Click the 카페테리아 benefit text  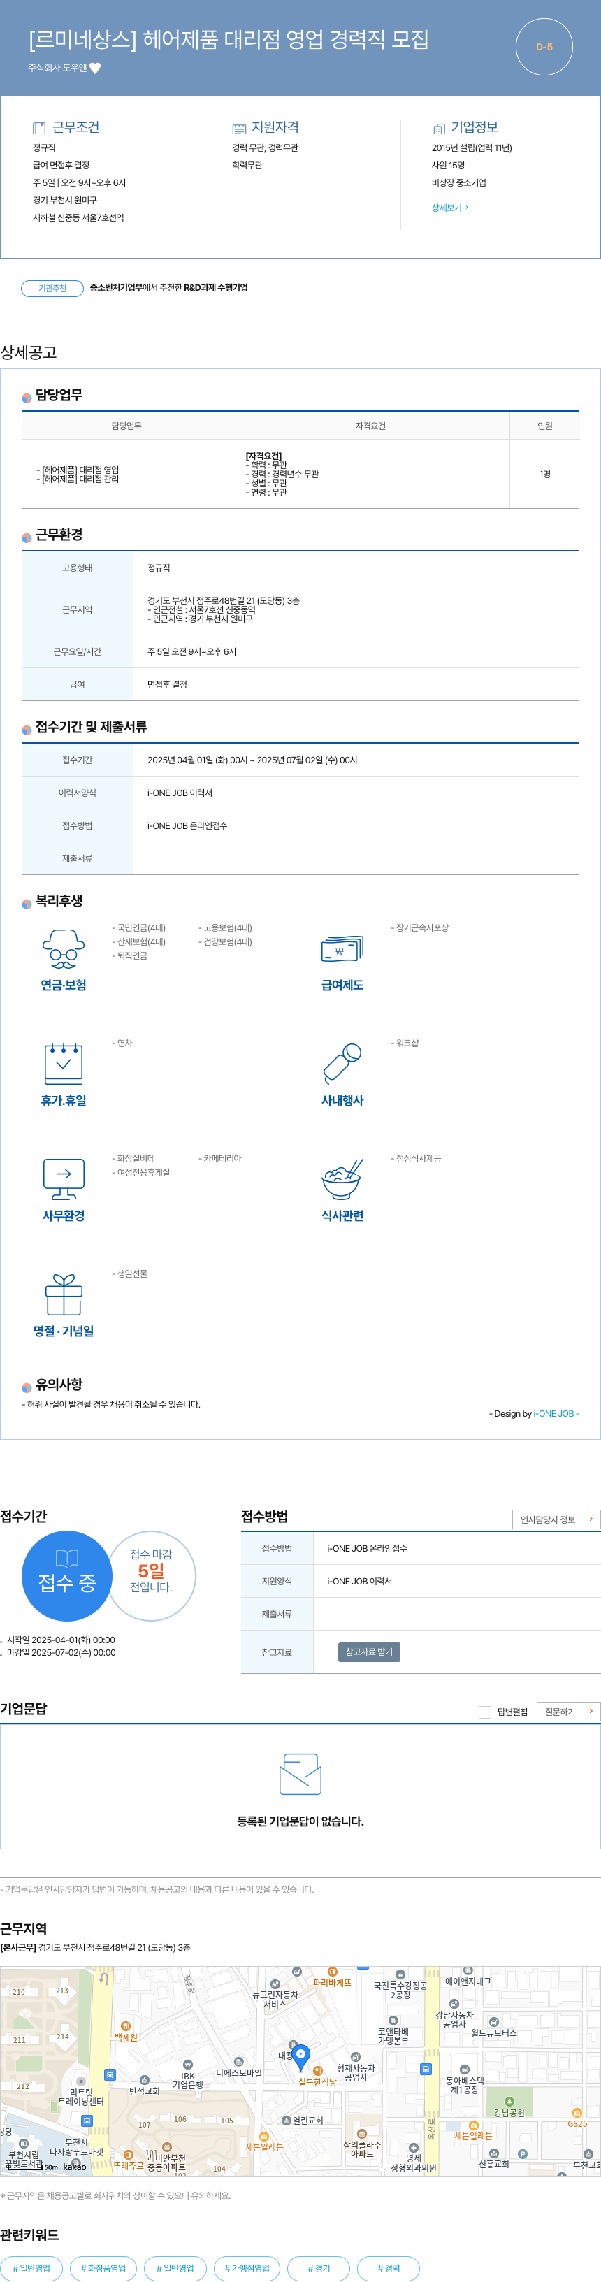pyautogui.click(x=219, y=1159)
